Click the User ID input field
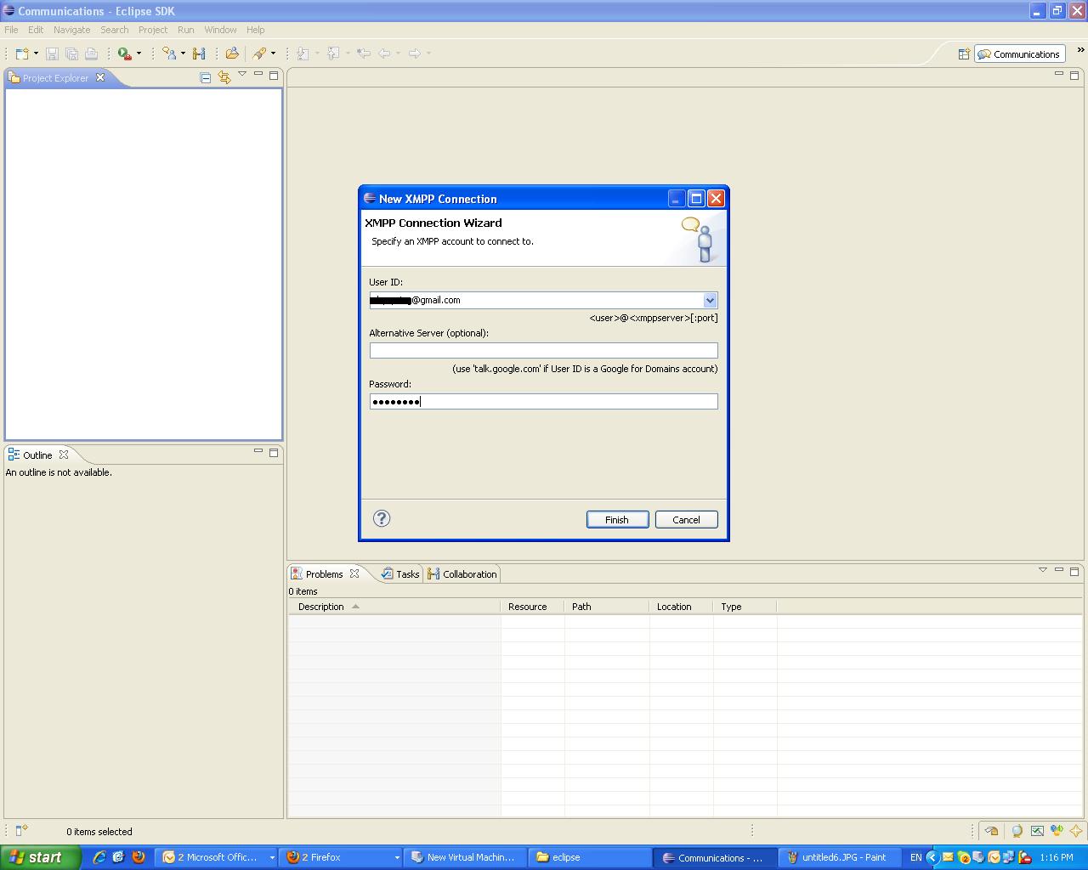 coord(536,300)
